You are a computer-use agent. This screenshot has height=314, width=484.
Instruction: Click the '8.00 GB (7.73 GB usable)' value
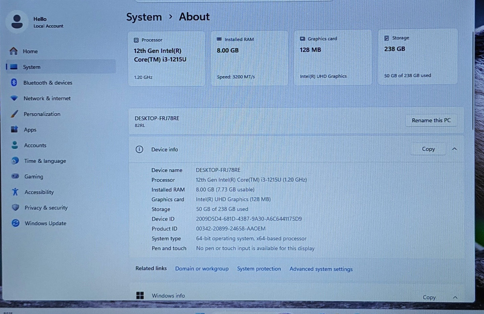(x=225, y=189)
